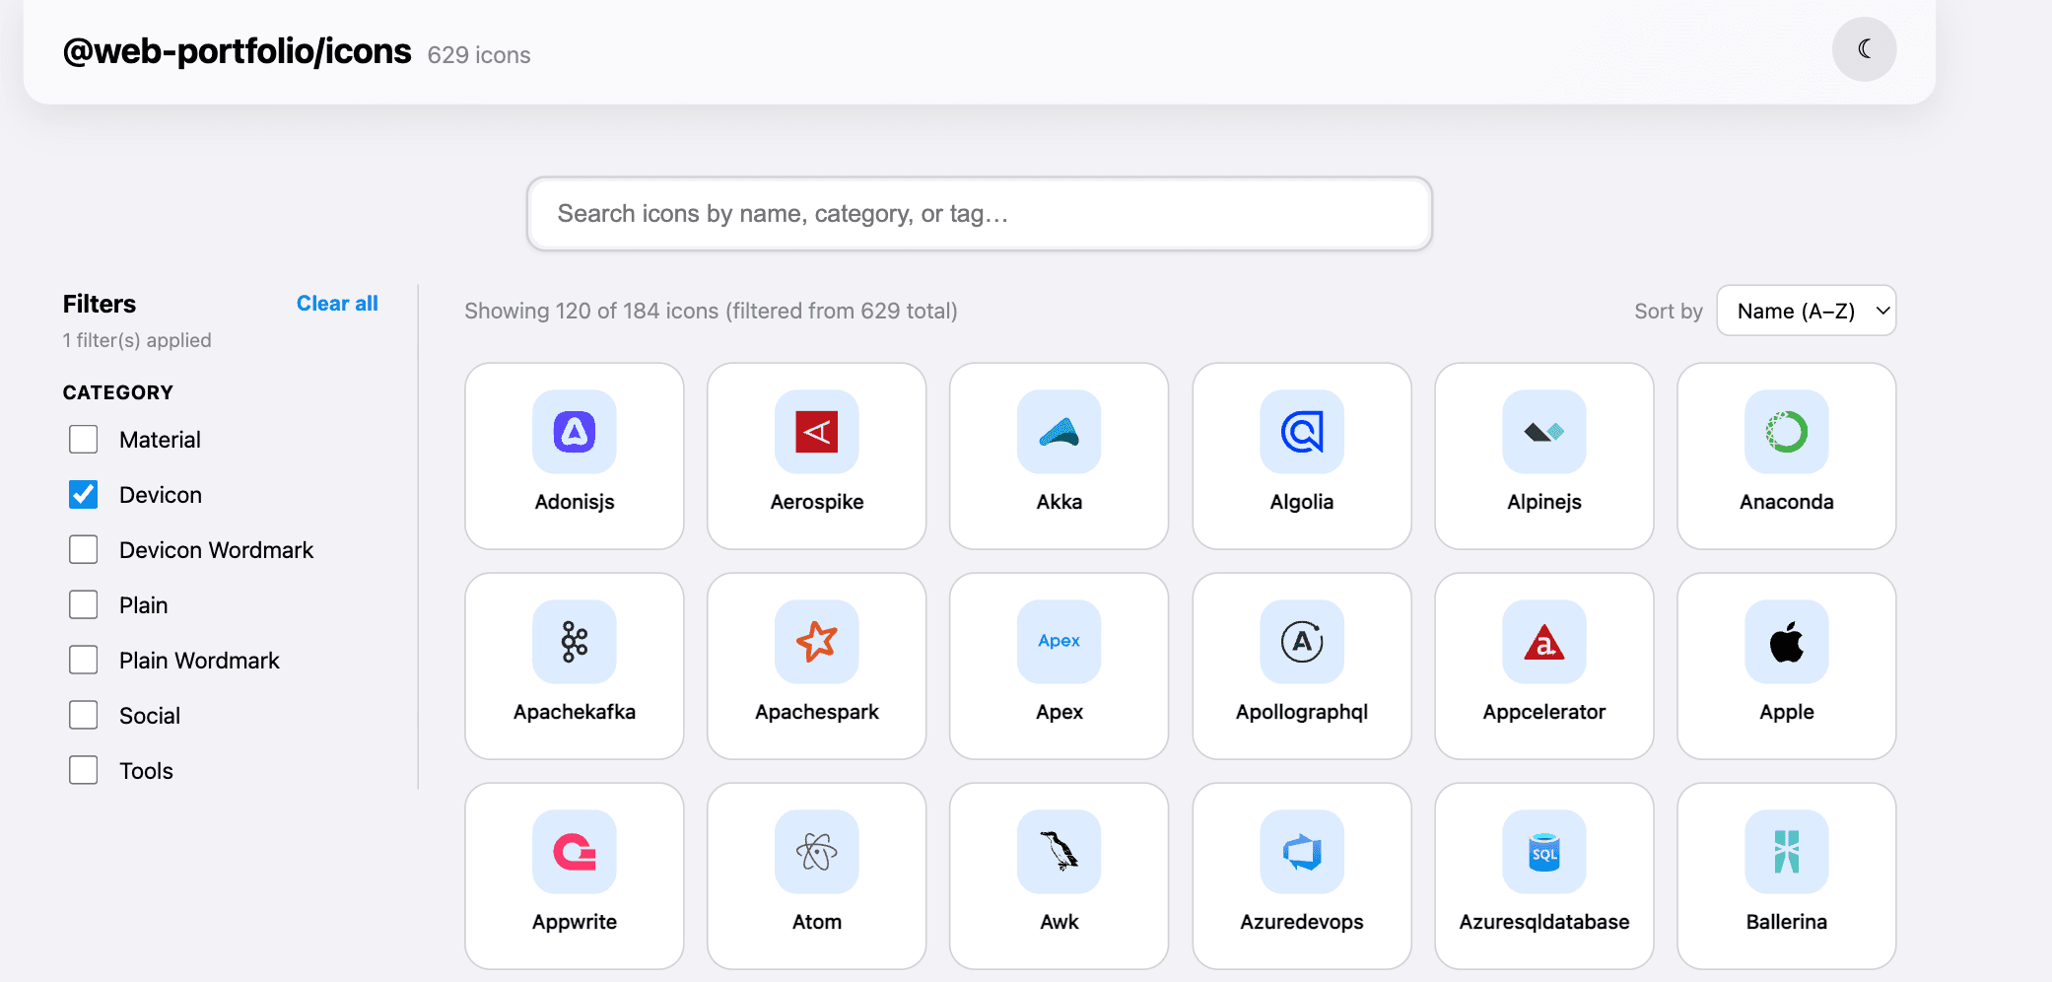Choose the Atom icon card

tap(816, 876)
